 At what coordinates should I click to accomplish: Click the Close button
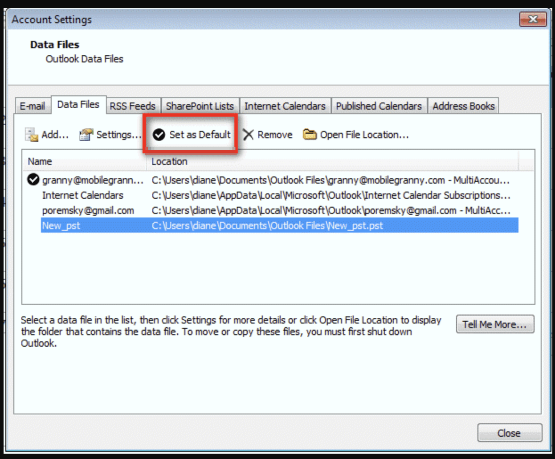(510, 432)
